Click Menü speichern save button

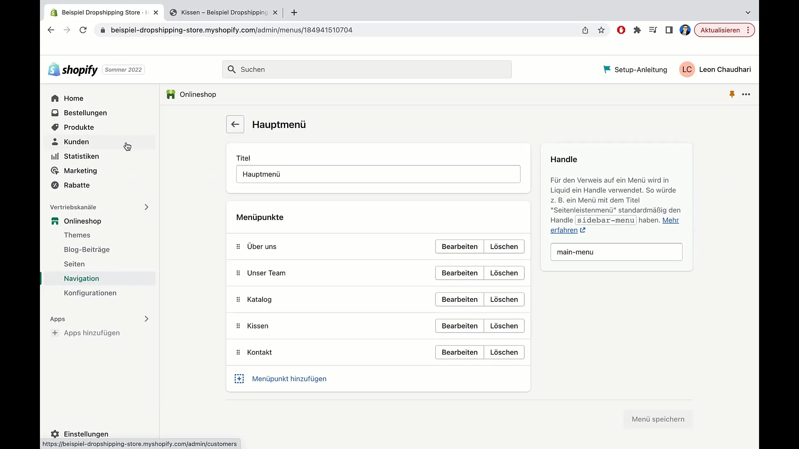pyautogui.click(x=658, y=419)
